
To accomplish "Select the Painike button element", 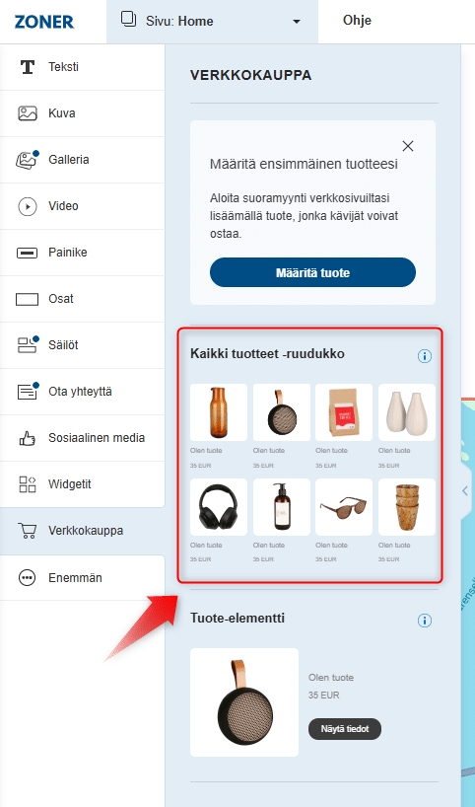I will click(82, 253).
